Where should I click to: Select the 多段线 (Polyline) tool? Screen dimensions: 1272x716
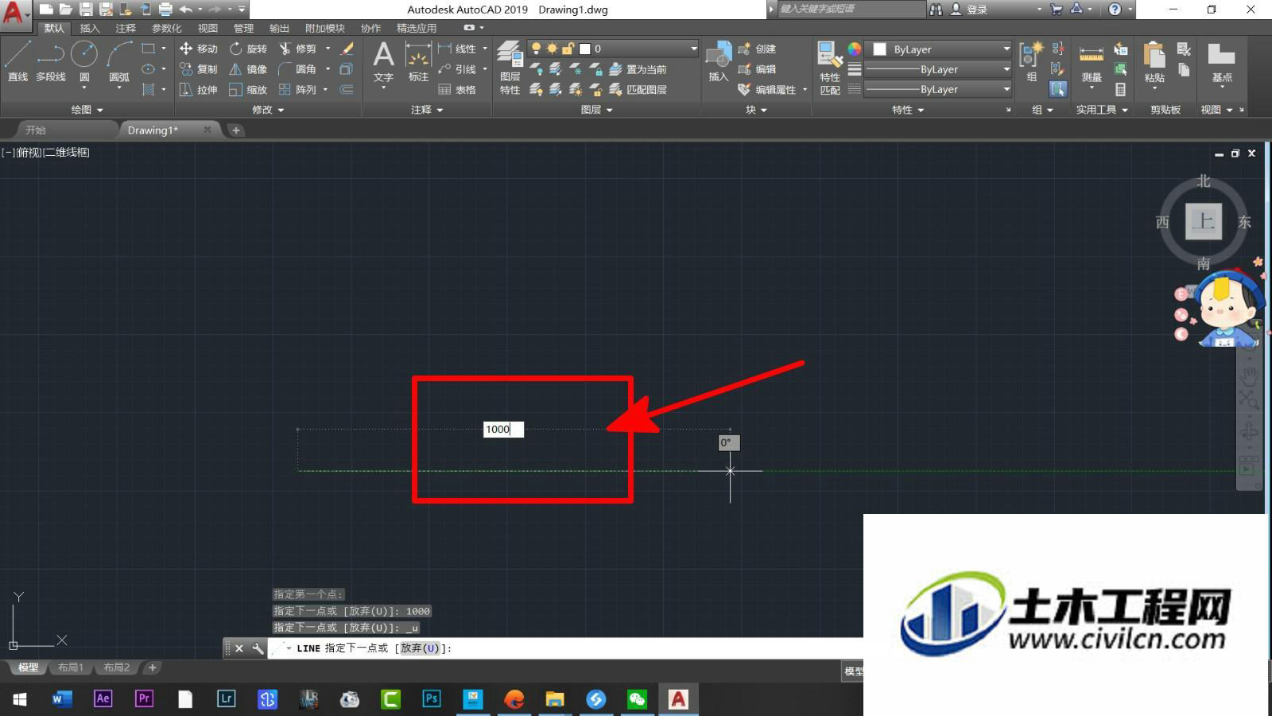51,62
